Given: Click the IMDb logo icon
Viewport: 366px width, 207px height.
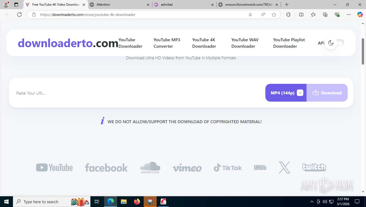Looking at the screenshot, I should [x=260, y=168].
